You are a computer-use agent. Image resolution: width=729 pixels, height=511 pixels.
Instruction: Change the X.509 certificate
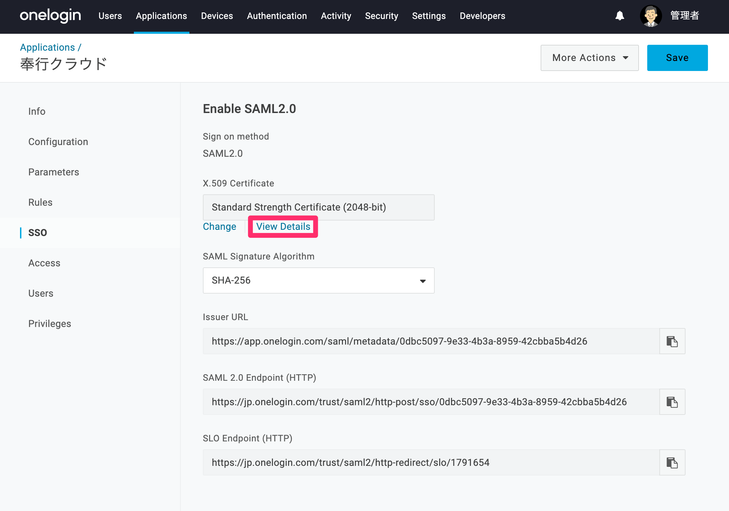coord(219,226)
